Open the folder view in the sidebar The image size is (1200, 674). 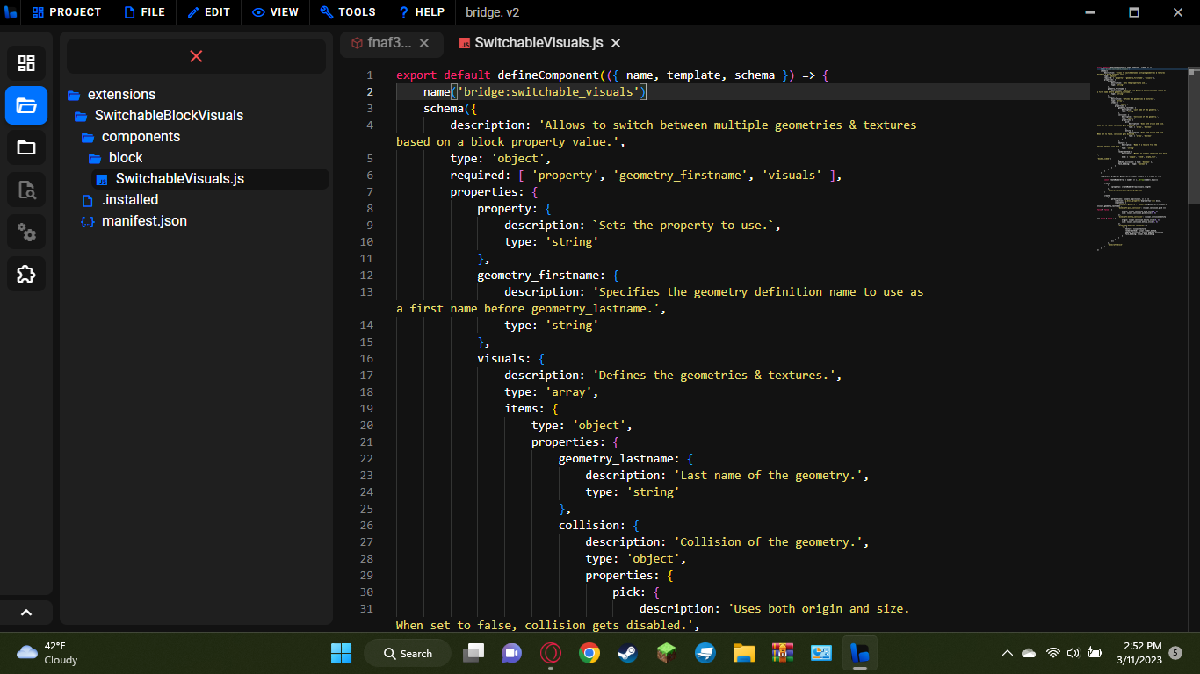click(x=26, y=147)
